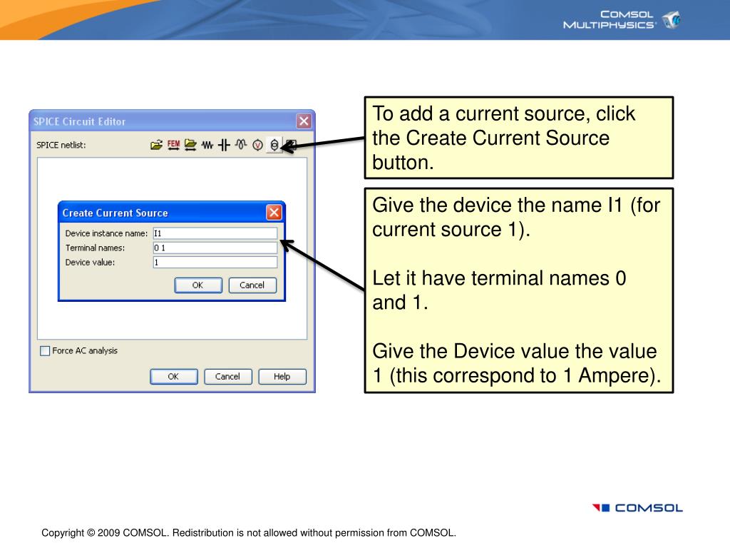Toggle the Force AC analysis checkbox
This screenshot has width=730, height=548.
[45, 351]
